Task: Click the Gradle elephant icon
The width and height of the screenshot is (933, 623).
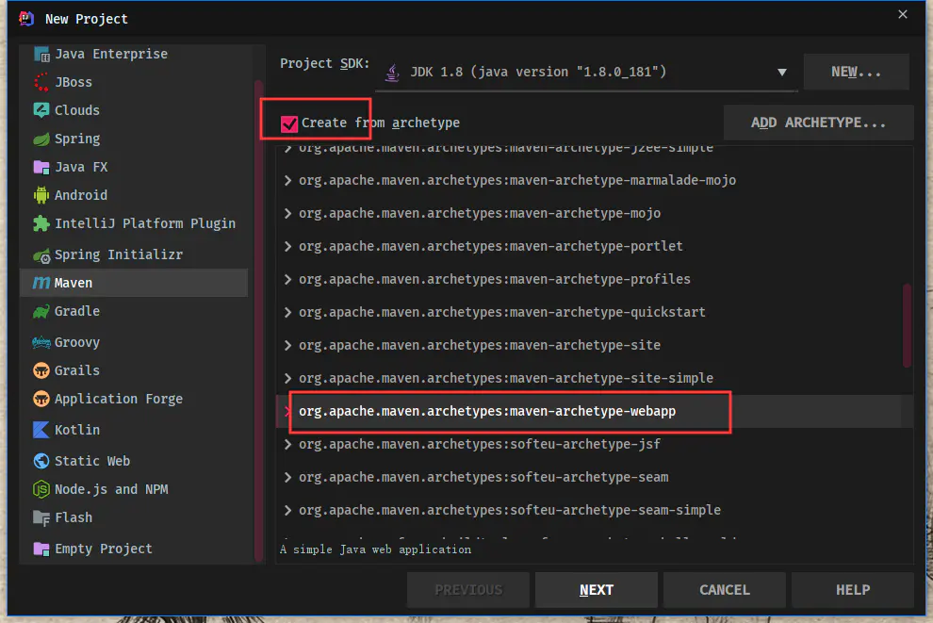Action: coord(41,311)
